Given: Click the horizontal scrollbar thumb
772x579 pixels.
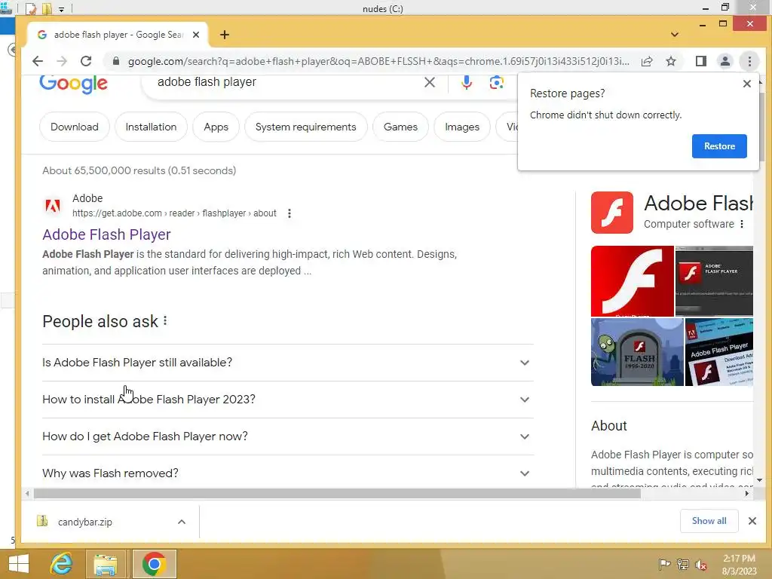Looking at the screenshot, I should point(337,493).
